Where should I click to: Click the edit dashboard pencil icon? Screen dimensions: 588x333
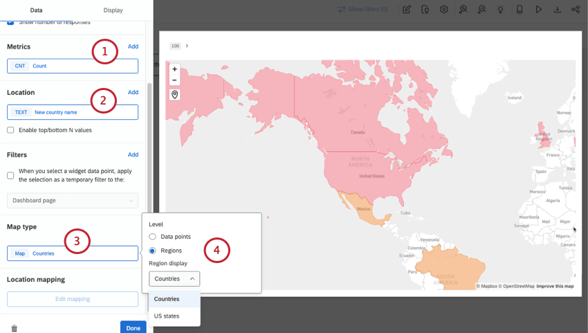407,10
